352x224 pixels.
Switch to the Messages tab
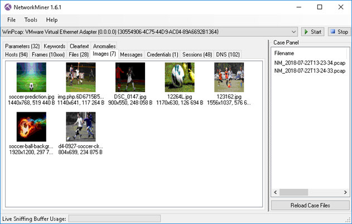[x=131, y=54]
